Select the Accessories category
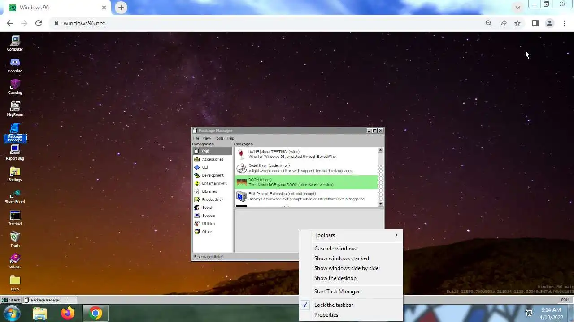Viewport: 574px width, 322px height. (x=213, y=159)
